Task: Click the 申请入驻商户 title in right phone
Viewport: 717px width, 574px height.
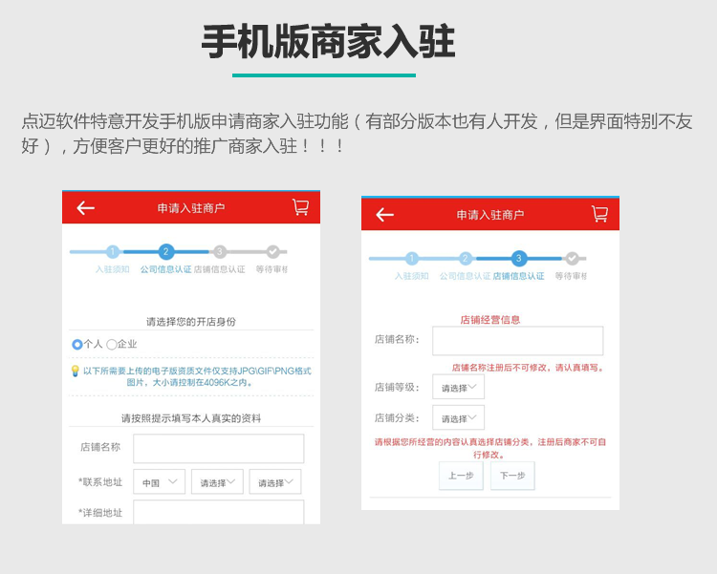Action: coord(490,214)
